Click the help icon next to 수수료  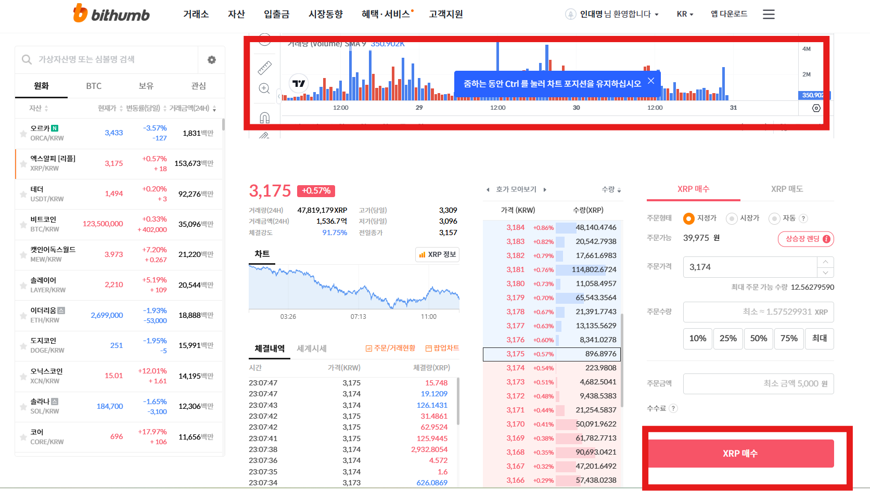point(673,408)
